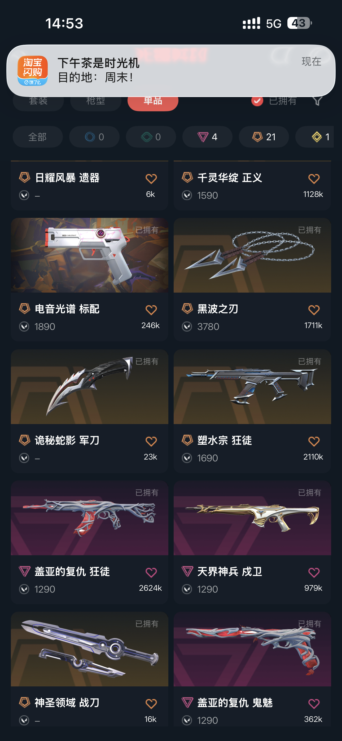
Task: Select the 全部 all-tiers filter
Action: pos(38,137)
